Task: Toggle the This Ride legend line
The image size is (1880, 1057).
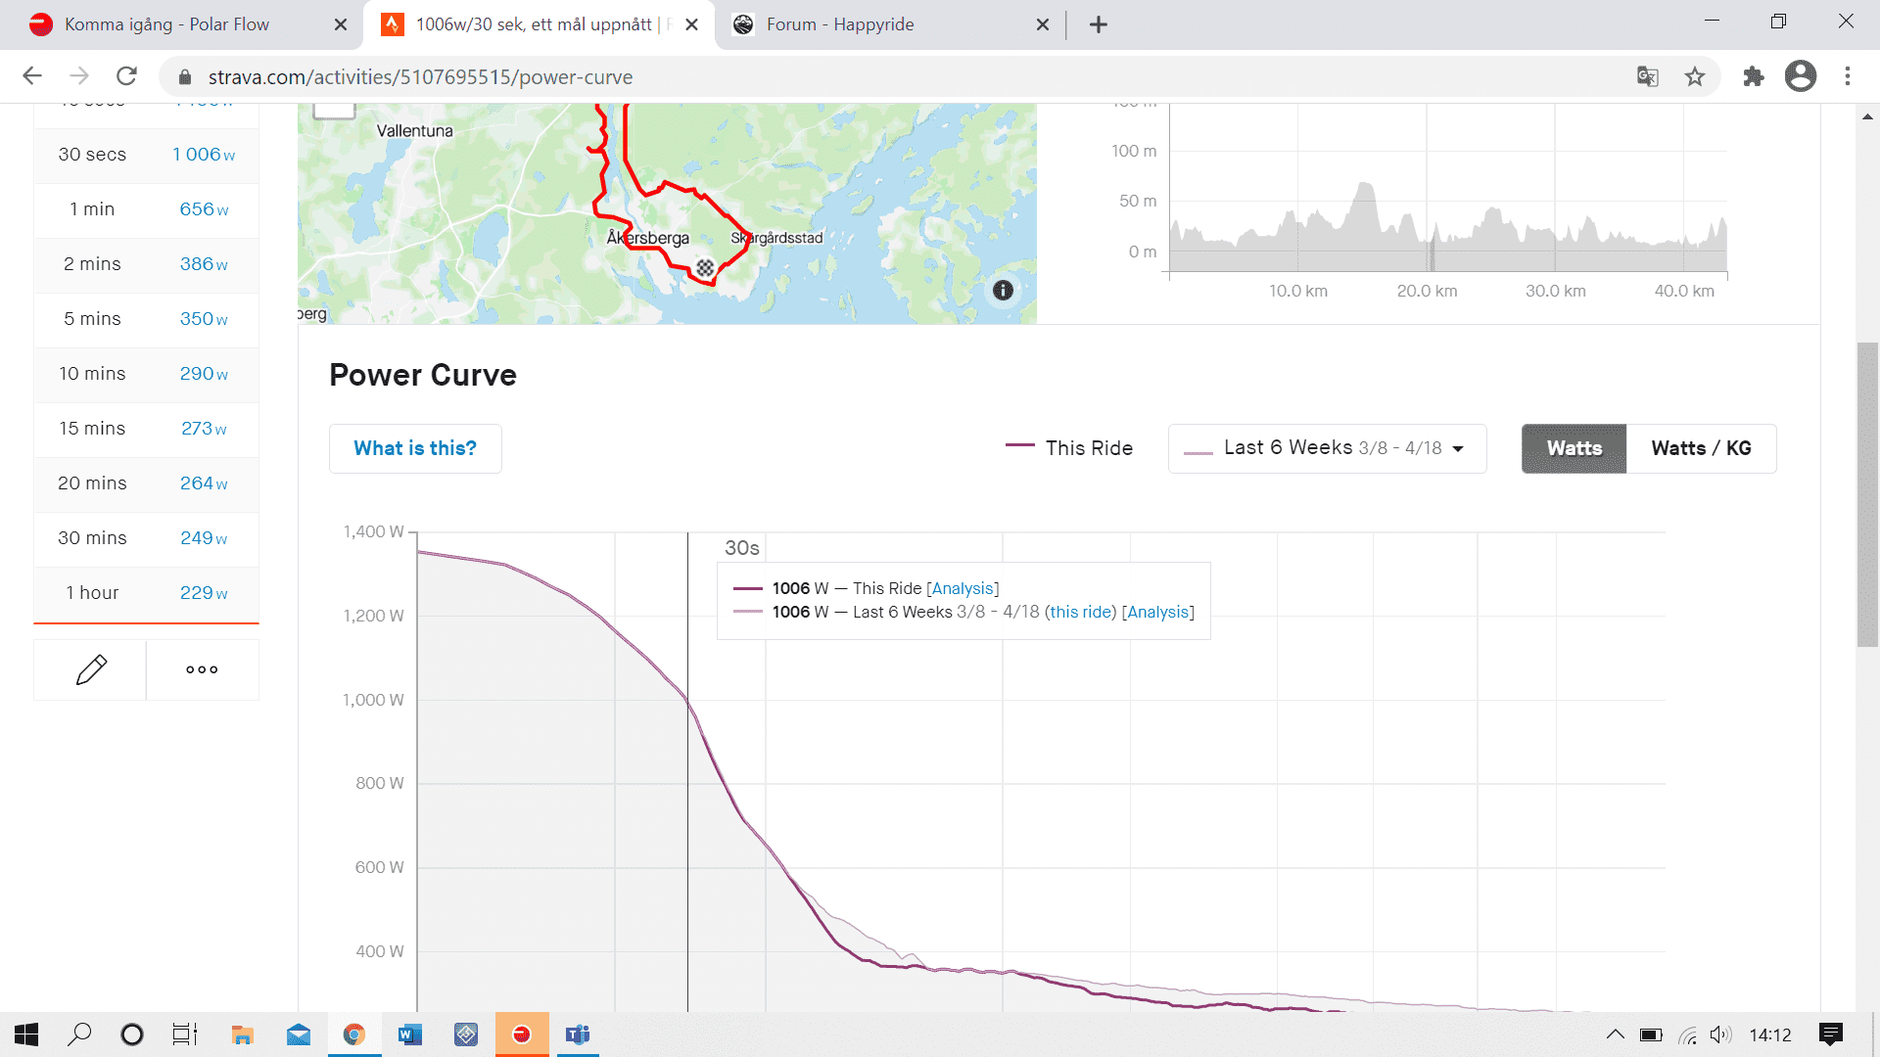Action: (x=1069, y=448)
